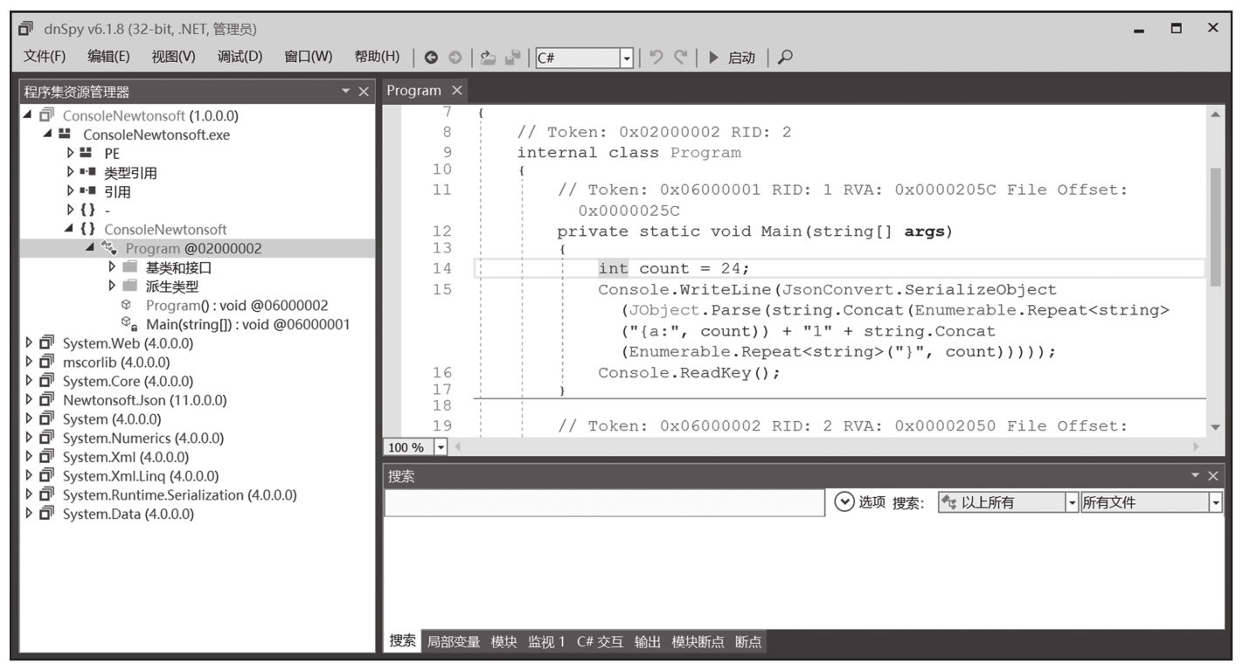Open the 帮助(H) menu

[x=377, y=57]
